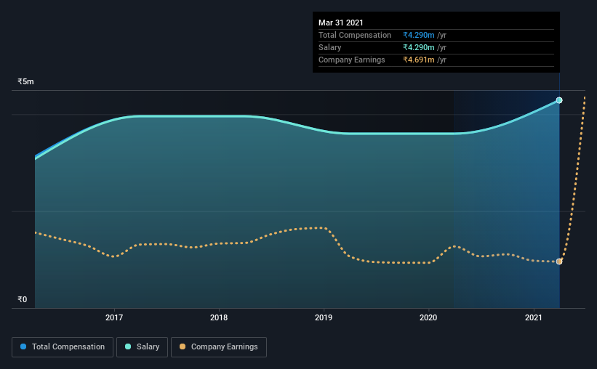Click the 2020 x-axis label
The image size is (597, 369).
(x=428, y=317)
